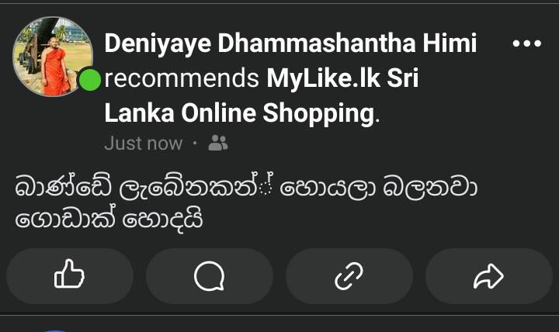559x332 pixels.
Task: Click the first line of Sinhala post text
Action: (x=246, y=187)
